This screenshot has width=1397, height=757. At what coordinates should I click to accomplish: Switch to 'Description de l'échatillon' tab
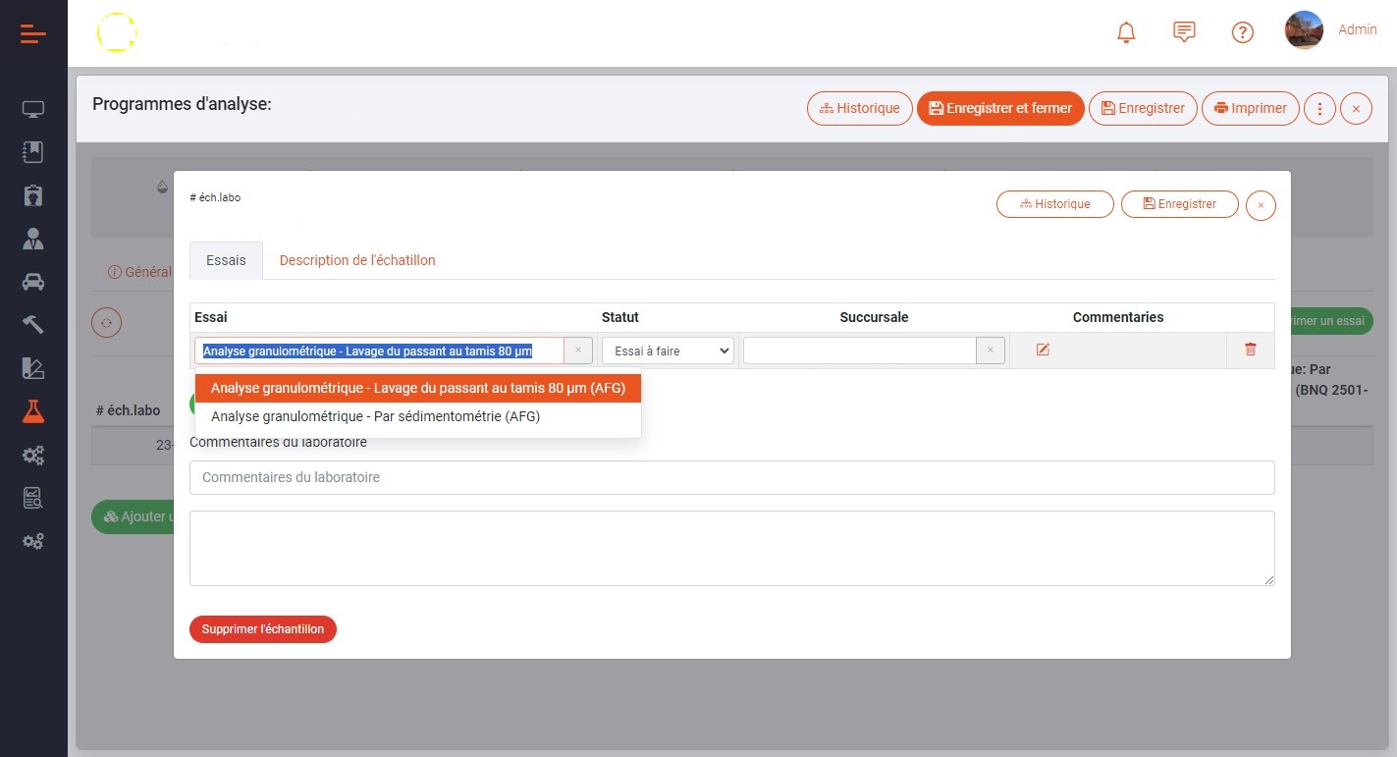tap(357, 260)
